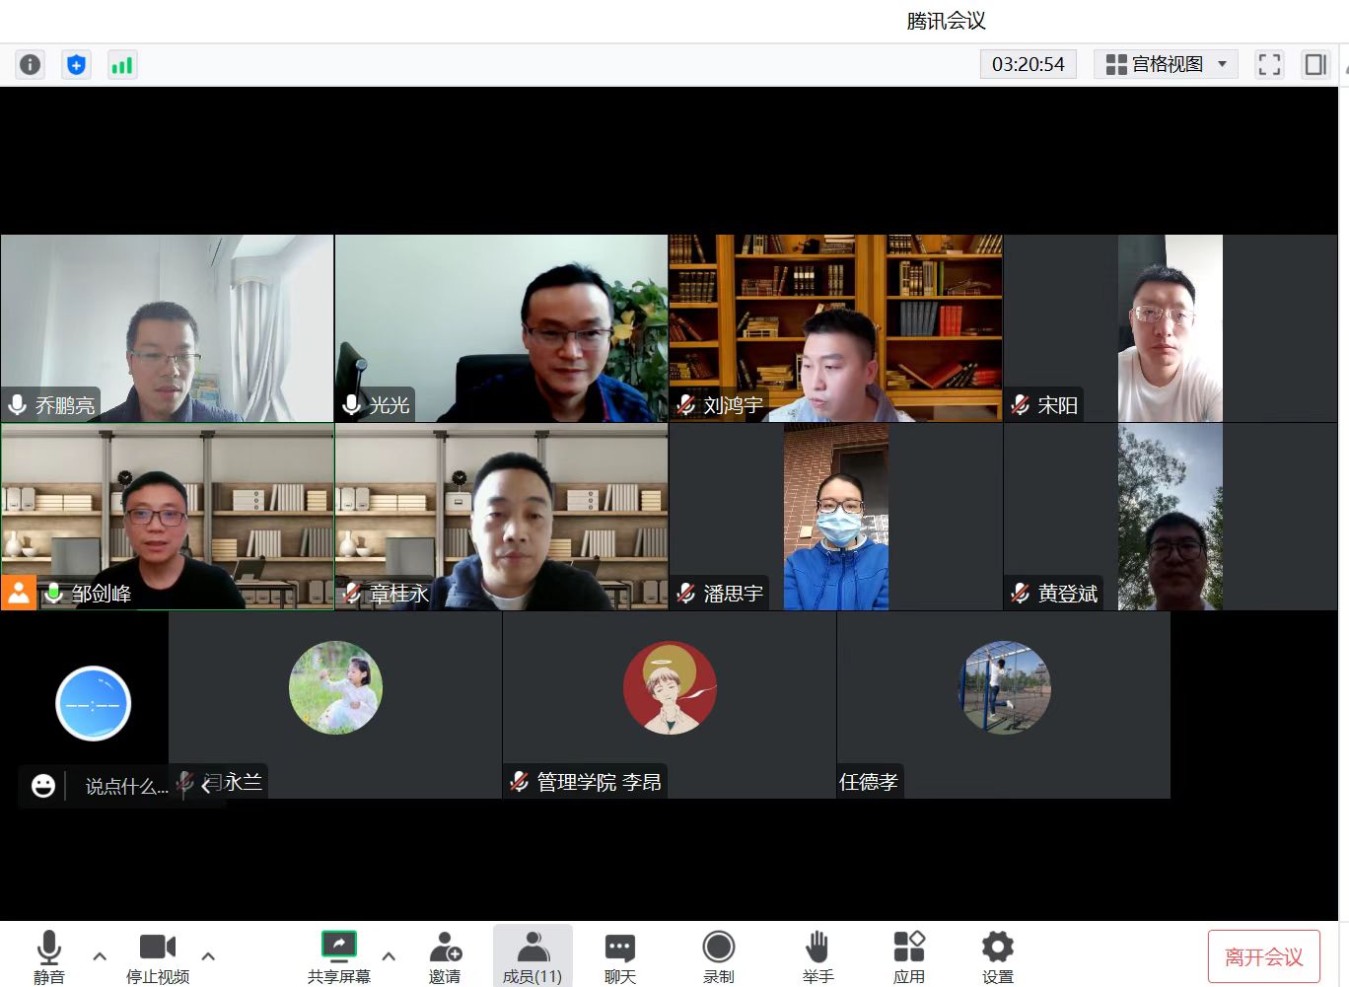Open the meeting info icon

[x=31, y=65]
